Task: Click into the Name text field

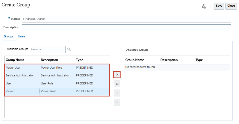Action: tap(126, 19)
